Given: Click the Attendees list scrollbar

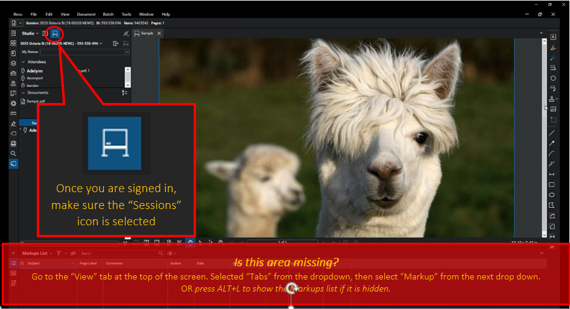Looking at the screenshot, I should (x=128, y=77).
